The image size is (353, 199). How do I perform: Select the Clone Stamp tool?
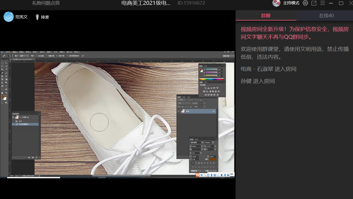[2, 76]
